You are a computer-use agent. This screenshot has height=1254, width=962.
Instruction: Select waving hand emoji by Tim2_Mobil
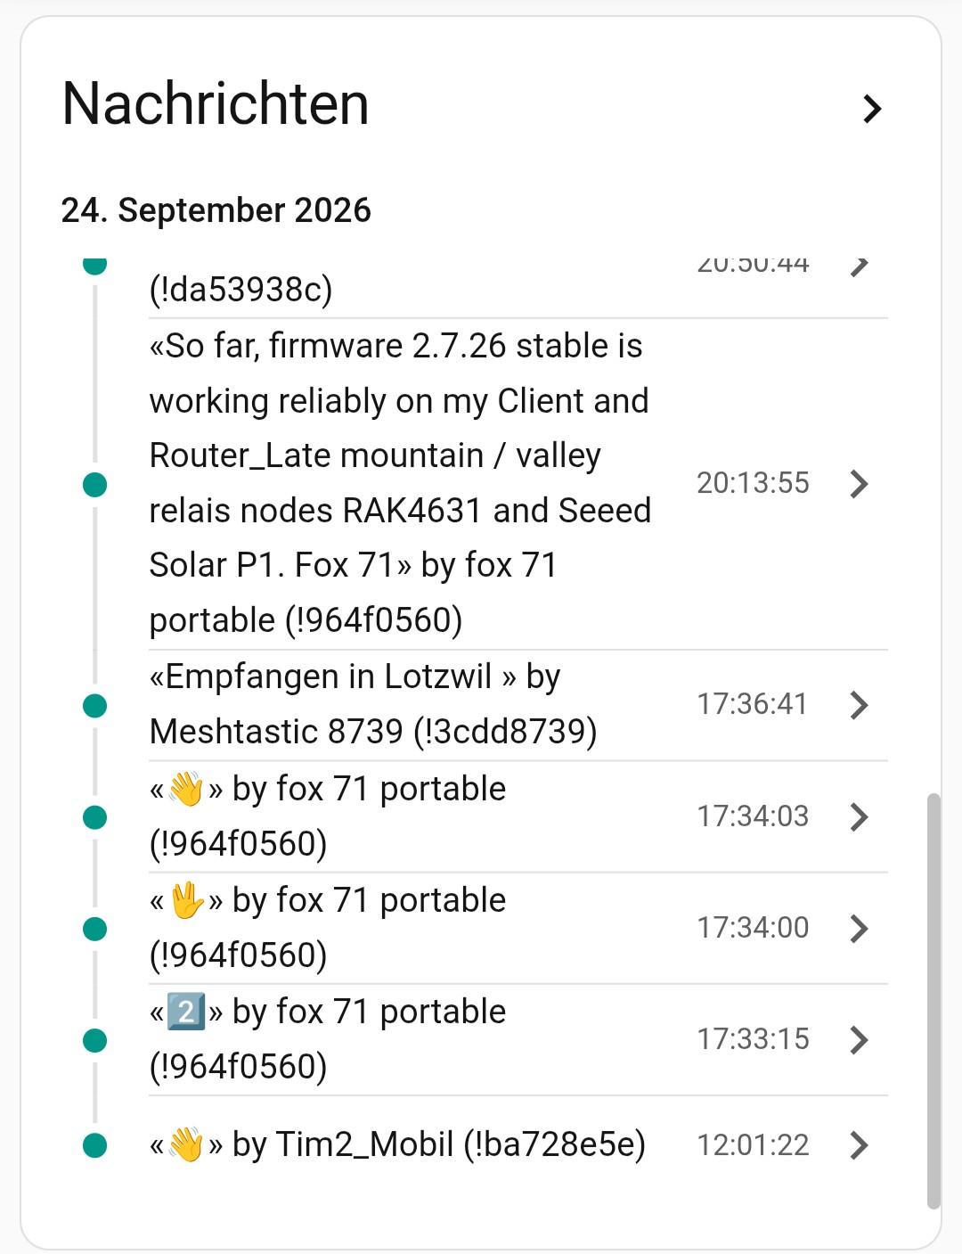tap(186, 1144)
